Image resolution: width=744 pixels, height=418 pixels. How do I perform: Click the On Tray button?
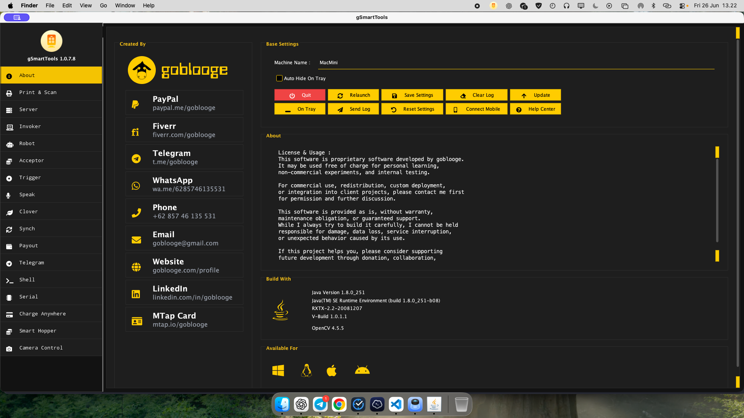click(300, 109)
